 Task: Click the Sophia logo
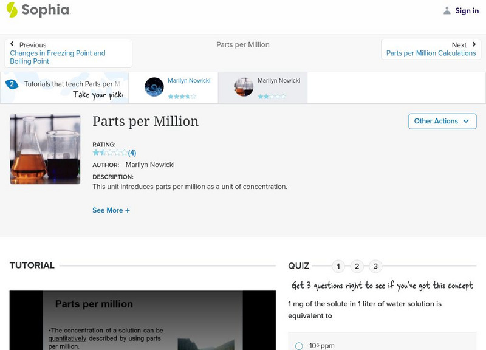click(x=36, y=10)
